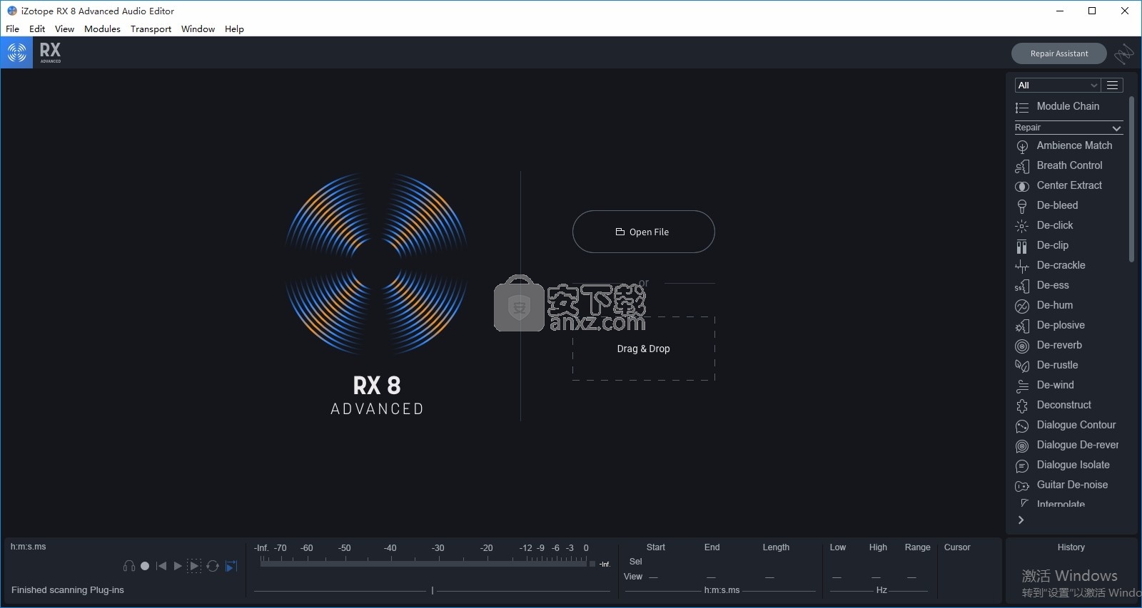The height and width of the screenshot is (608, 1142).
Task: Click the Drag & Drop area
Action: [x=643, y=349]
